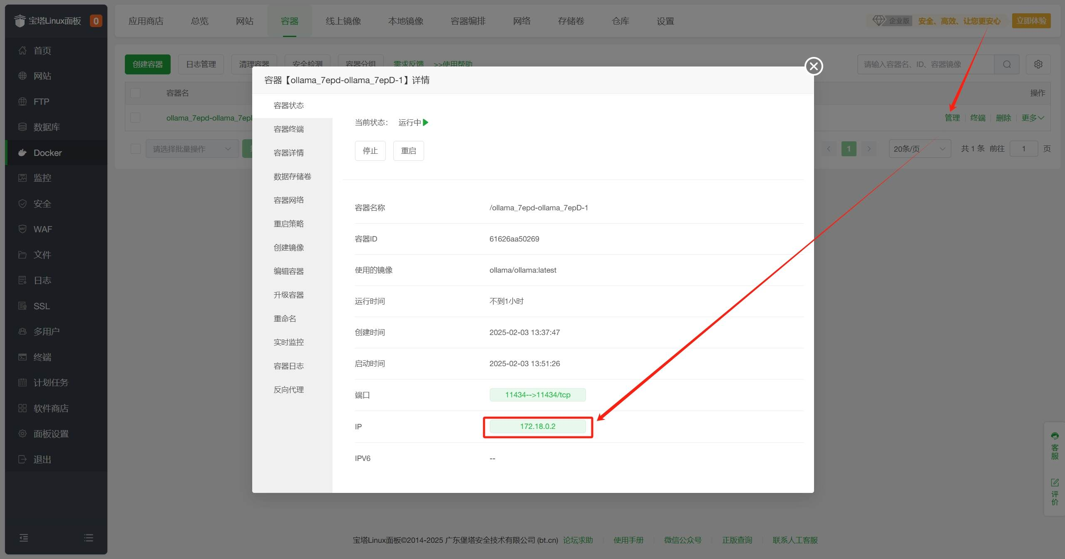Image resolution: width=1065 pixels, height=559 pixels.
Task: Click the customer service headset icon
Action: tap(1055, 436)
